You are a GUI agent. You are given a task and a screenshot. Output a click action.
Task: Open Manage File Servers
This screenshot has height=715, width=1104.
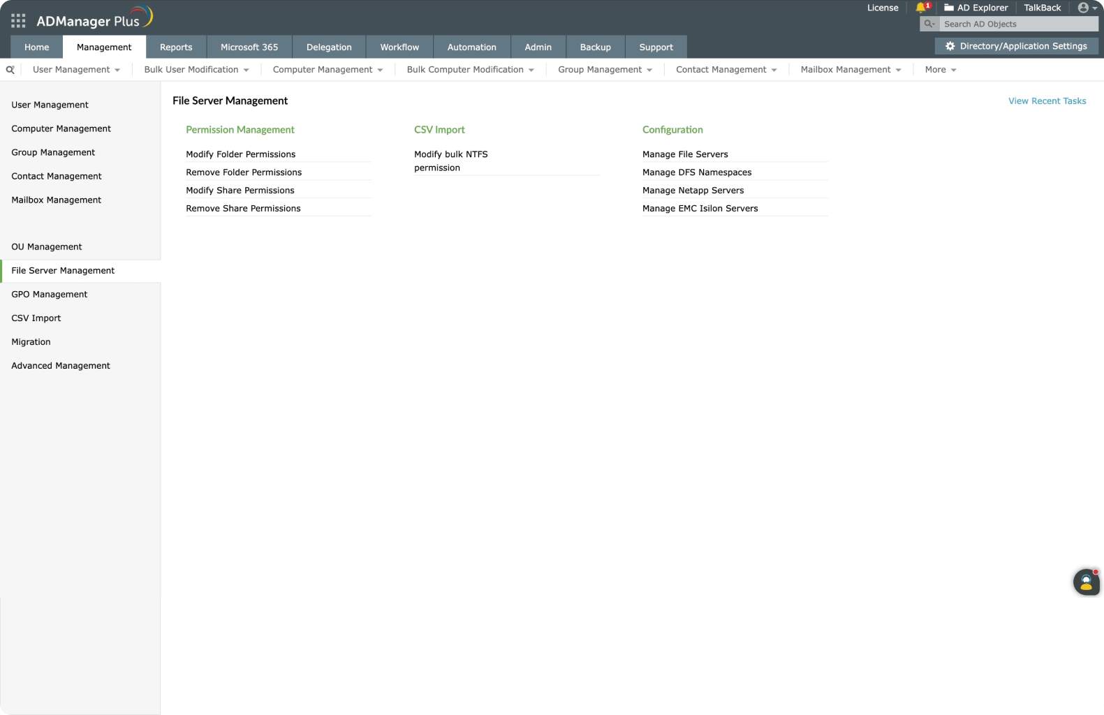tap(685, 154)
